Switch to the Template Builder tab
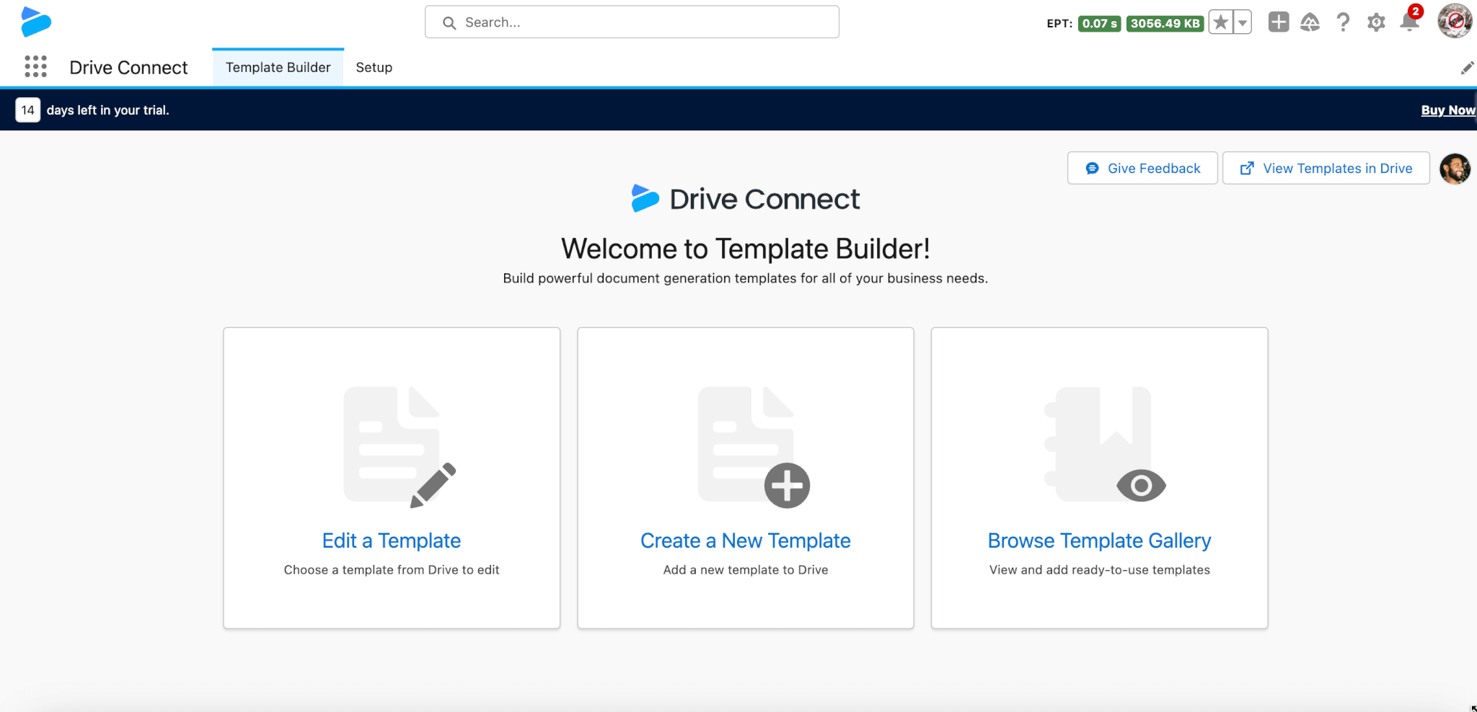1477x712 pixels. click(x=278, y=67)
